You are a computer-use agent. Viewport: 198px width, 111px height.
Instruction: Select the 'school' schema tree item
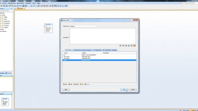click(3, 15)
